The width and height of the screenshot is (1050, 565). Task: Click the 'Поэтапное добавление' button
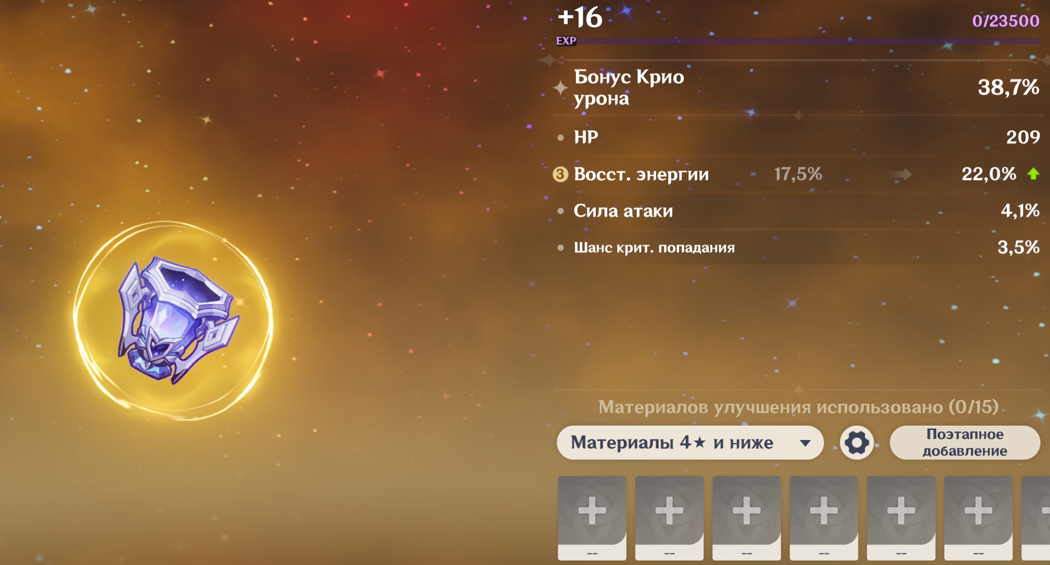[x=965, y=443]
